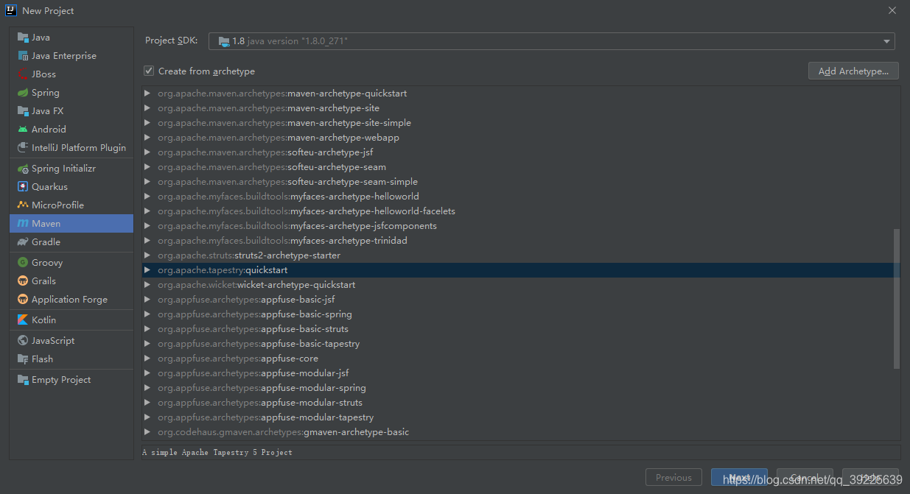
Task: Select myfaces-archetype-trinidad row
Action: pos(521,241)
